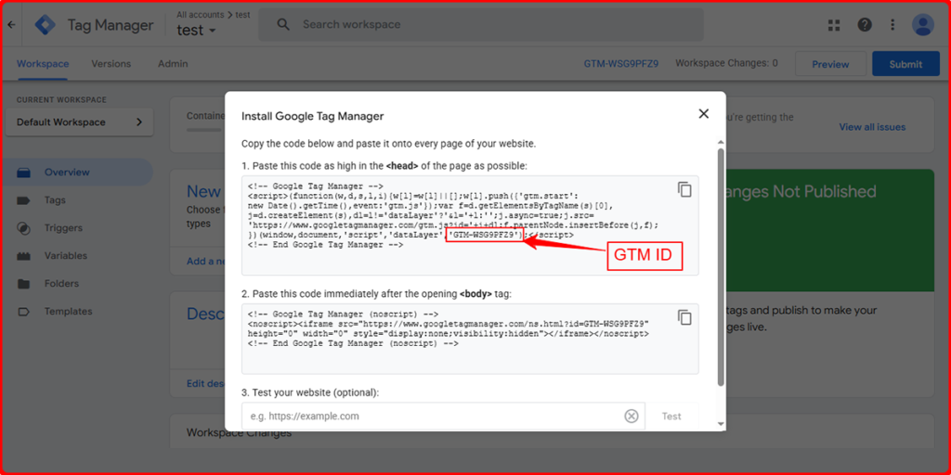This screenshot has width=951, height=475.
Task: Open the View all issues link
Action: tap(872, 127)
